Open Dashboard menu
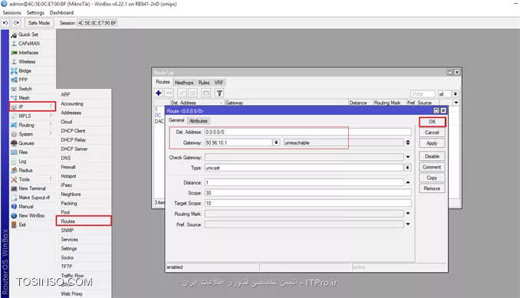The height and width of the screenshot is (298, 520). 61,12
